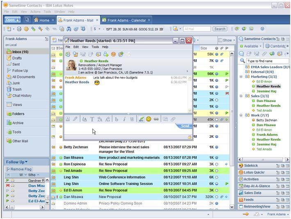
Task: Expand Heather Reeds business card arrow
Action: (188, 71)
